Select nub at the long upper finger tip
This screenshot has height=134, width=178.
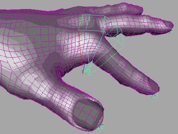(x=171, y=31)
